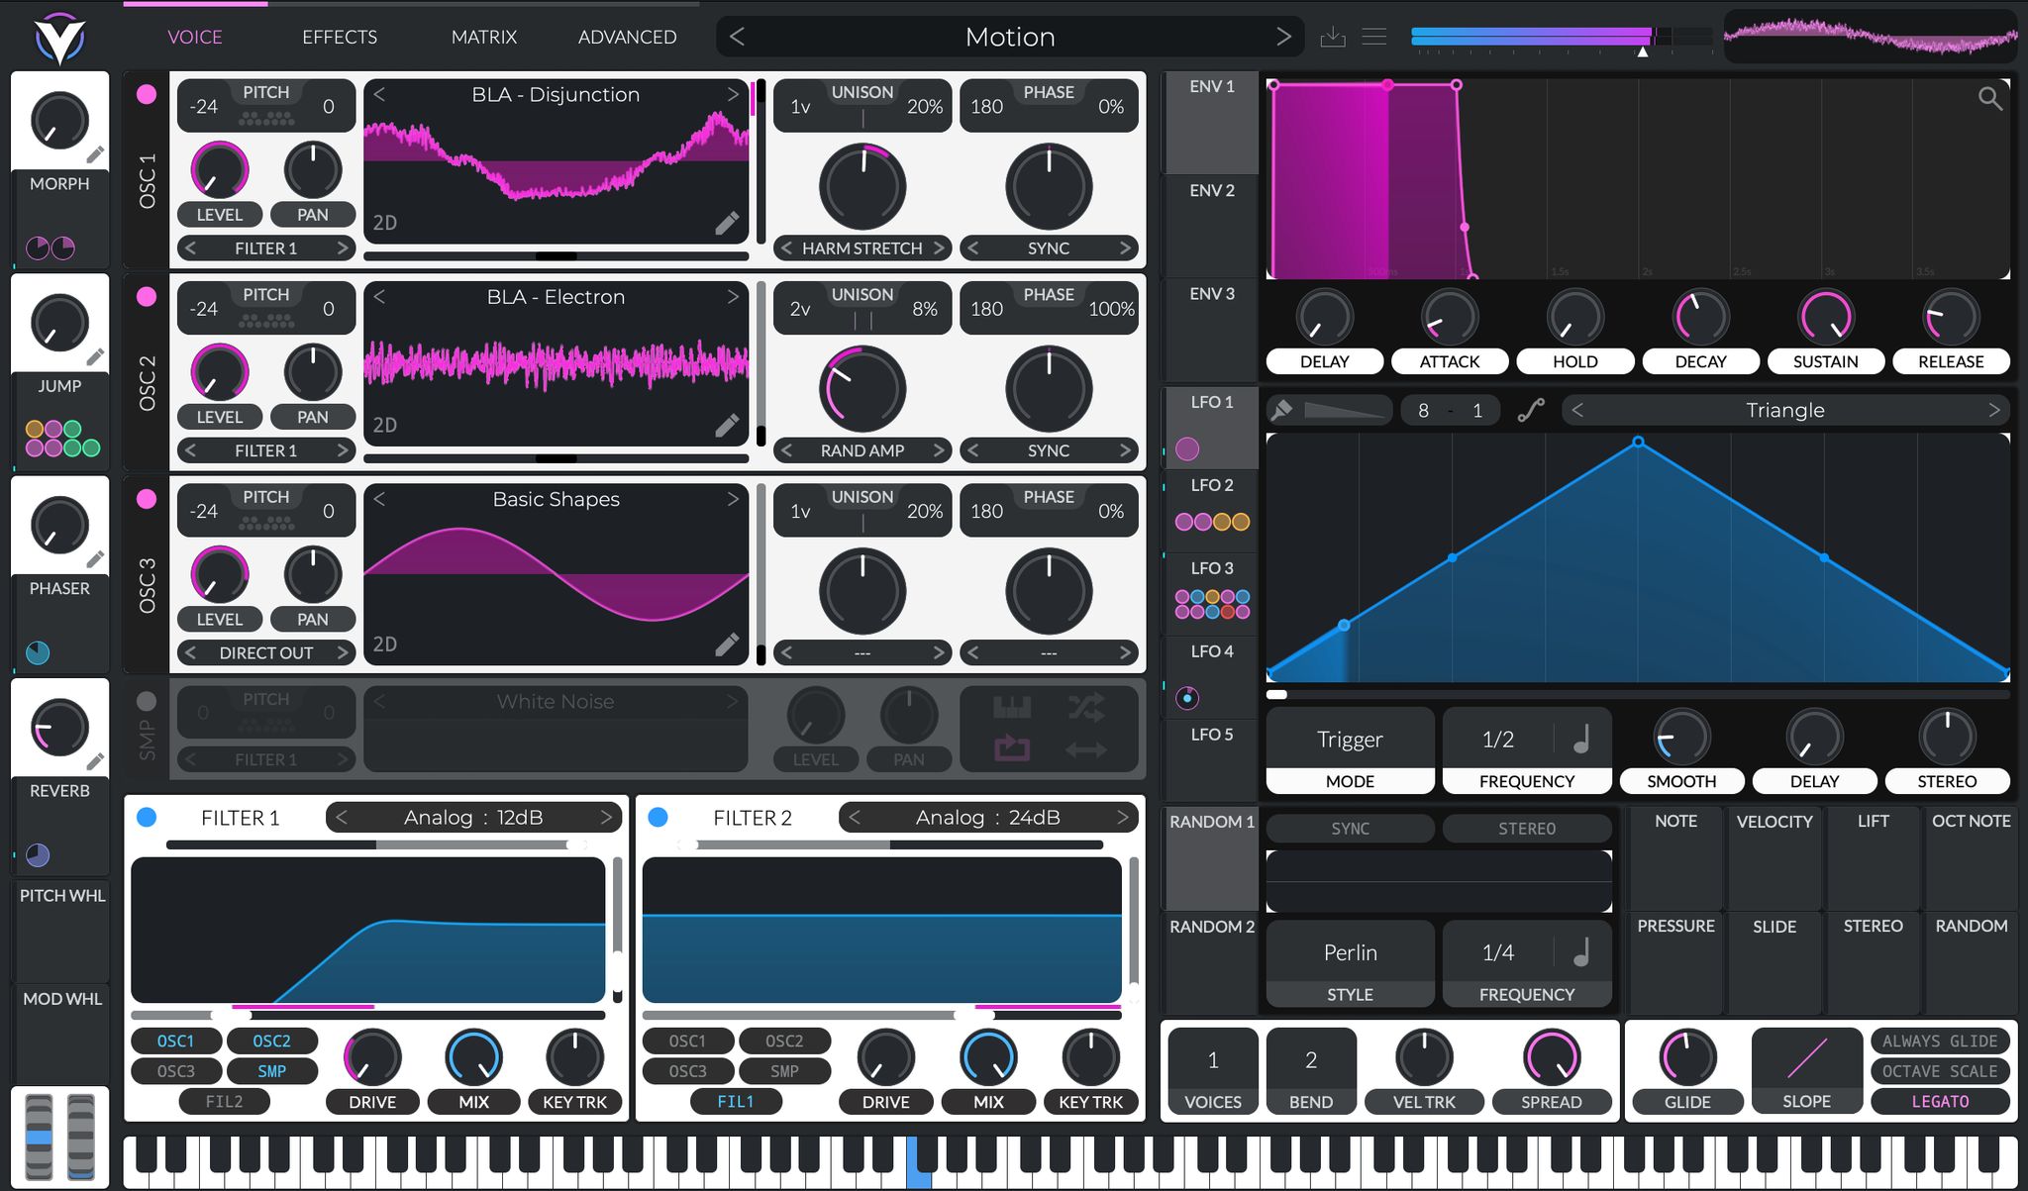Toggle FILTER 2 on/off switch
This screenshot has width=2028, height=1191.
(x=658, y=817)
